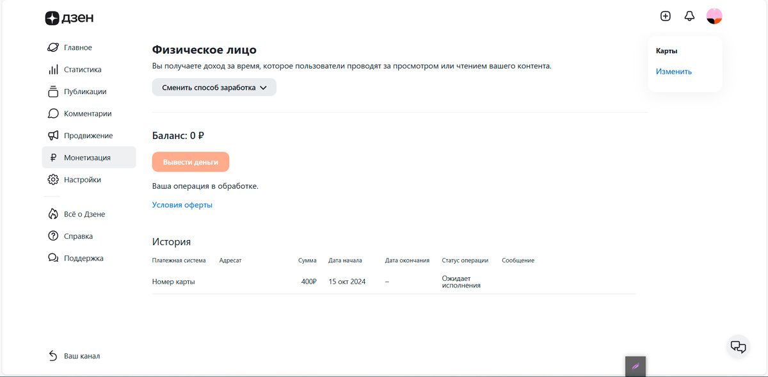Open the Статистика section
The height and width of the screenshot is (377, 768).
tap(79, 69)
